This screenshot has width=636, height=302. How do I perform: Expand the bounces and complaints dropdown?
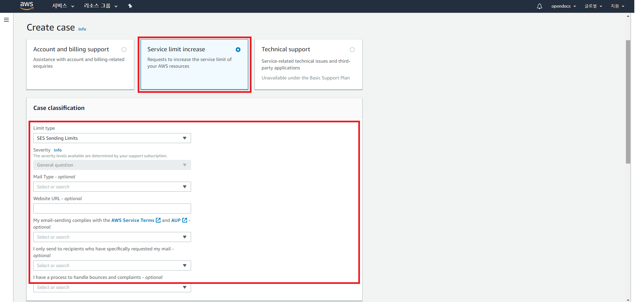click(112, 288)
